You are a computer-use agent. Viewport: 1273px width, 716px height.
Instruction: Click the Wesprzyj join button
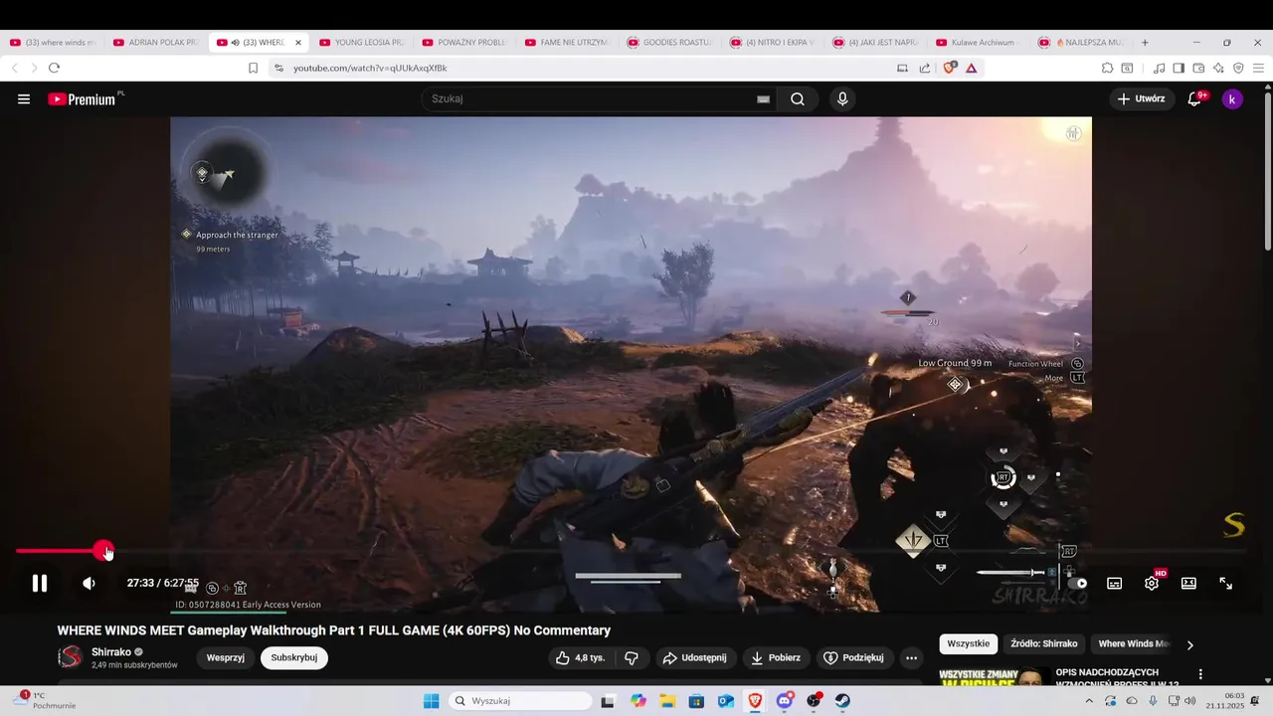click(226, 657)
